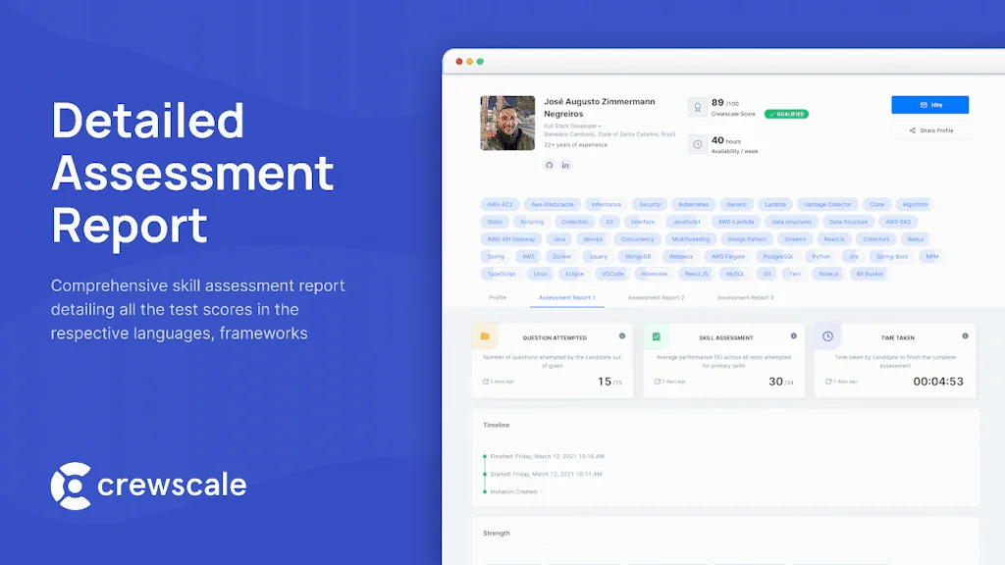Switch to the Profile tab
1005x565 pixels.
click(x=498, y=298)
